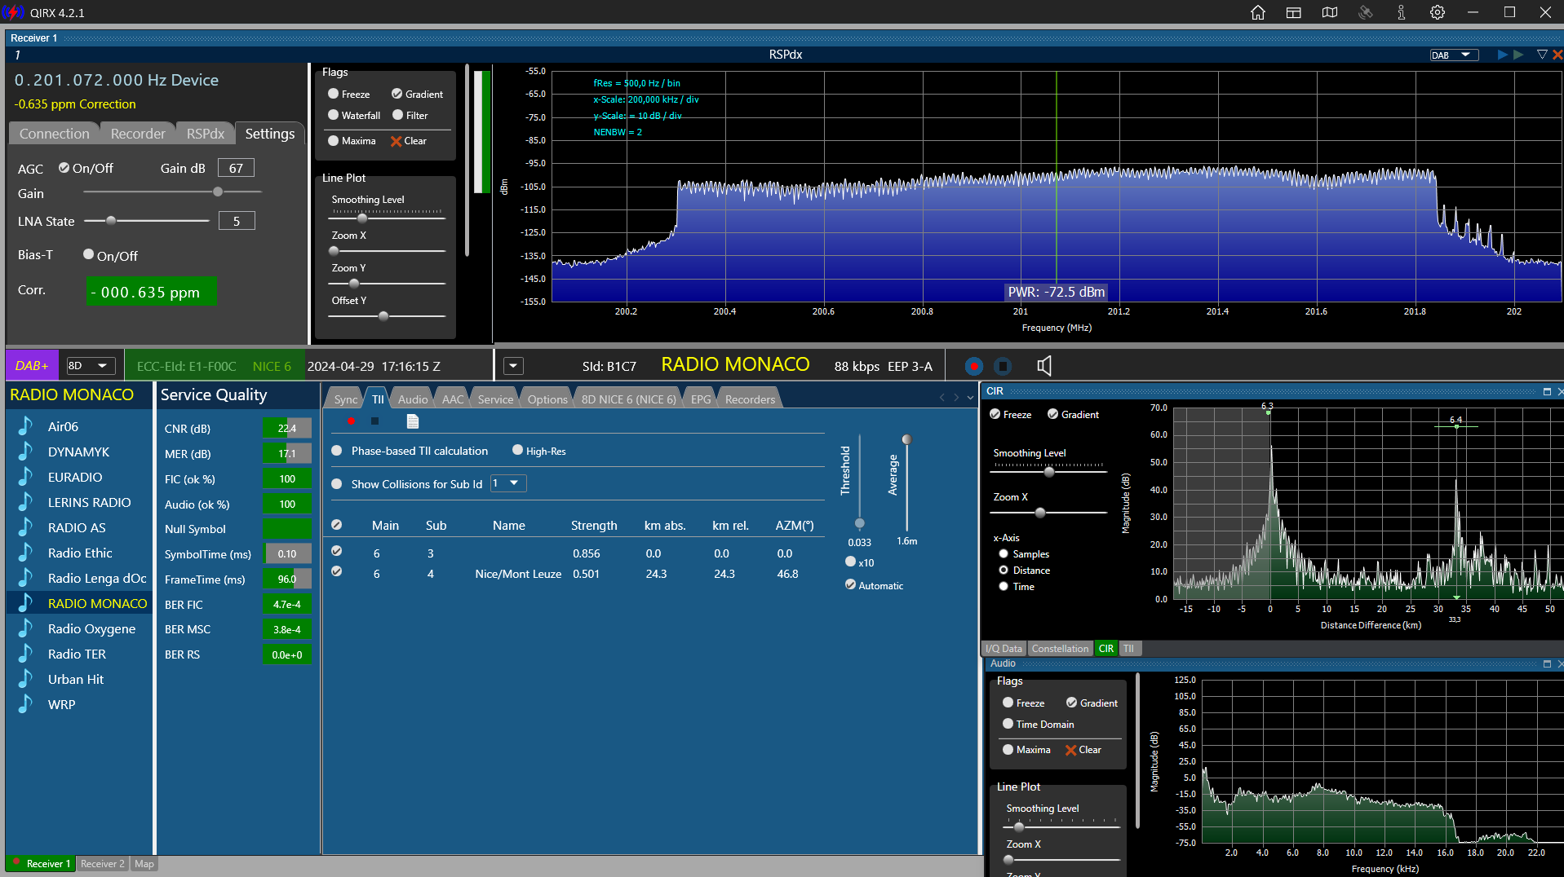Toggle spectrum Gradient flag
The image size is (1564, 877).
[x=397, y=94]
